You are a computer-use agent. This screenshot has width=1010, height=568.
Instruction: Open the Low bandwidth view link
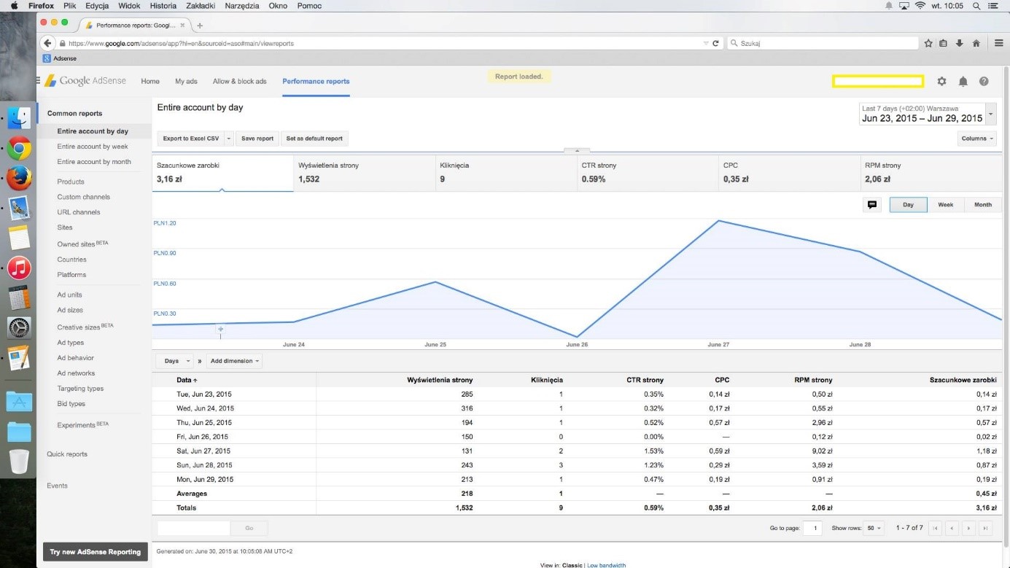(606, 565)
